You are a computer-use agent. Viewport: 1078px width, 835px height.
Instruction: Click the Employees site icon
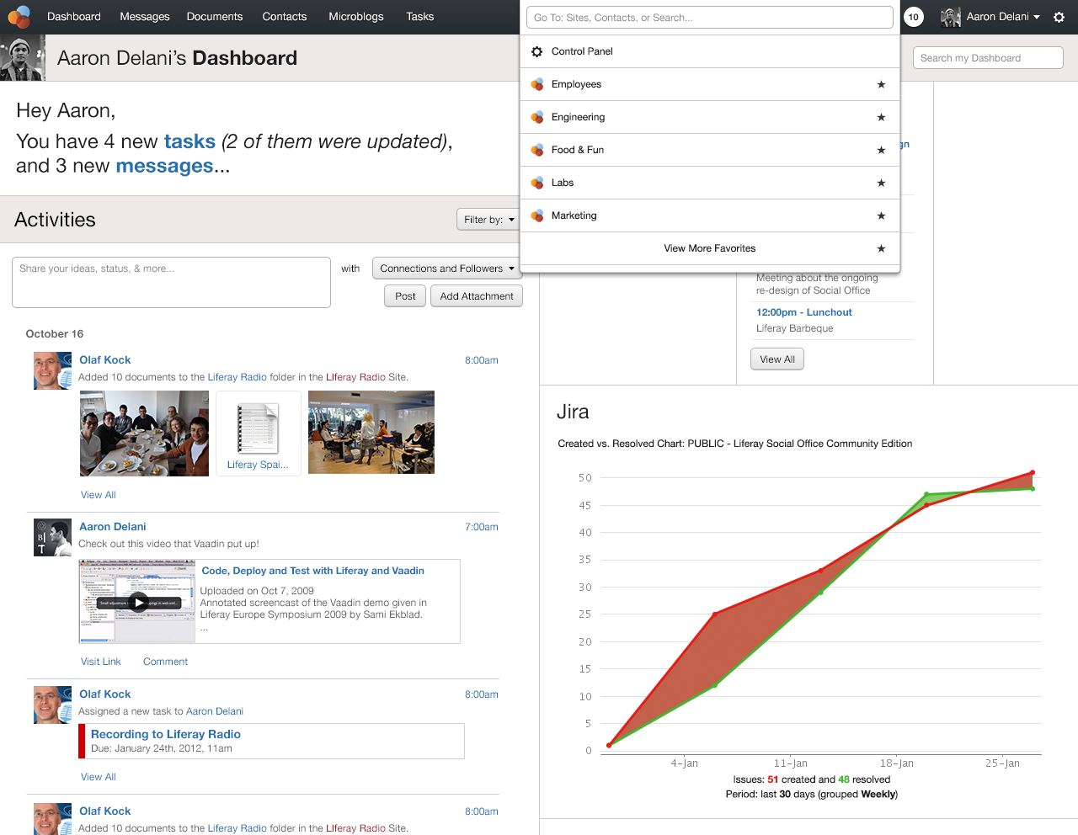(536, 84)
